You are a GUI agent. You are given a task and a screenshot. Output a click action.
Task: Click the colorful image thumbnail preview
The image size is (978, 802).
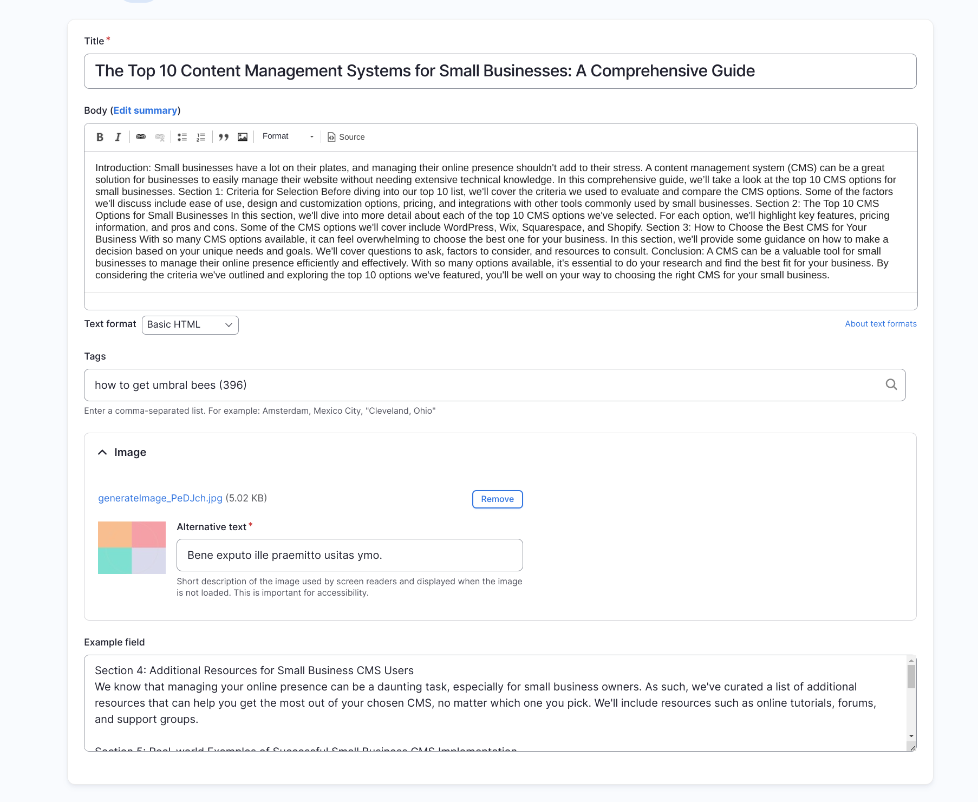point(132,547)
